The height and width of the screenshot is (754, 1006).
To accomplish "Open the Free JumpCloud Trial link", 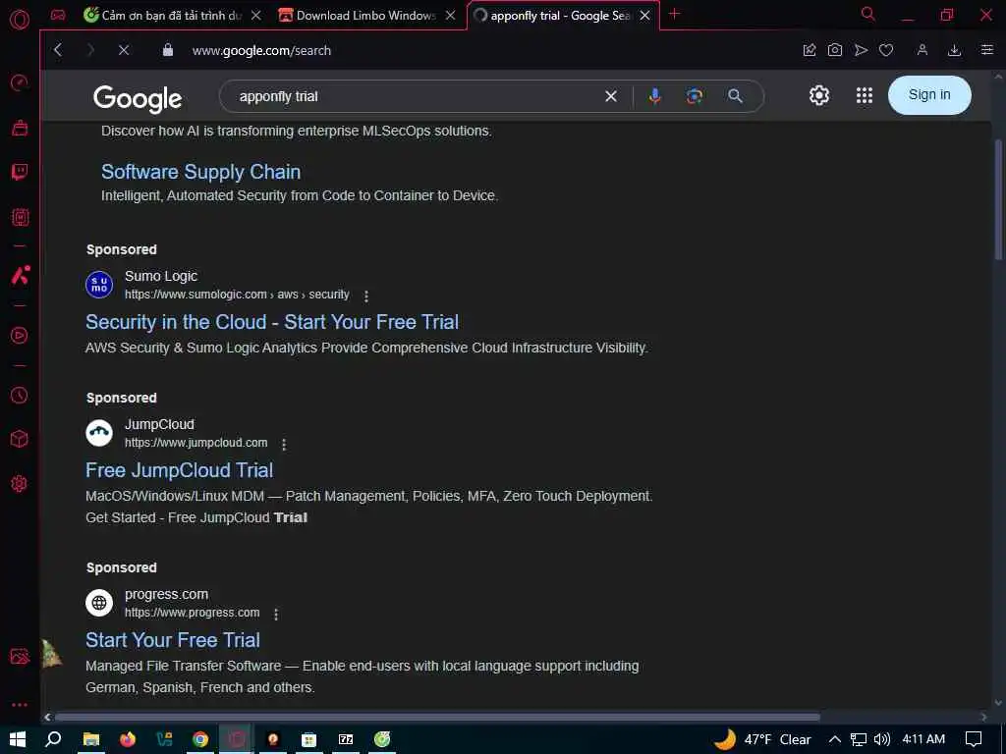I will click(180, 470).
